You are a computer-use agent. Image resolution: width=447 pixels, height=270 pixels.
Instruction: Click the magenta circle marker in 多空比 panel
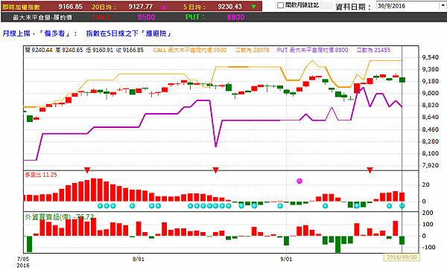(x=299, y=181)
